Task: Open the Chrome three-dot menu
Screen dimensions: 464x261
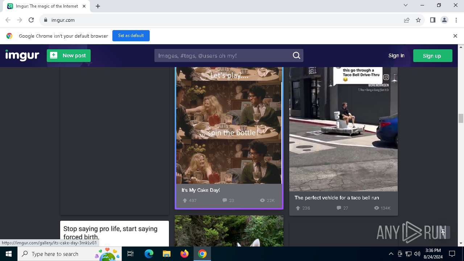Action: [456, 20]
